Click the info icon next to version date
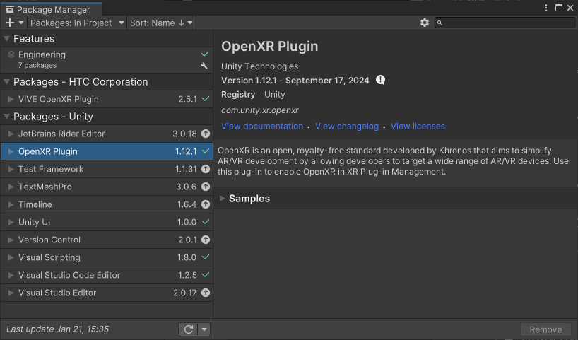578x340 pixels. 381,80
